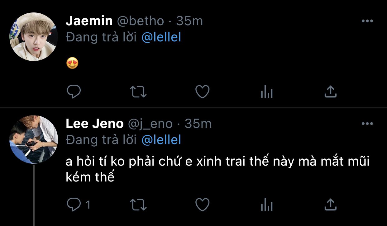
Task: Open Lee Jeno's profile picture
Action: (x=34, y=139)
